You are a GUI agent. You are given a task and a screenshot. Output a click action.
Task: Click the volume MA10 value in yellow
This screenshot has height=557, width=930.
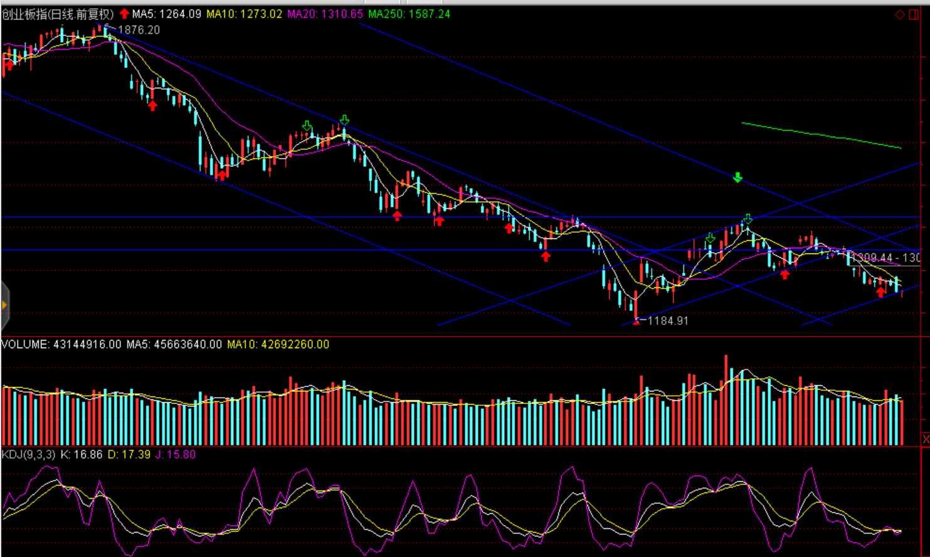(x=278, y=344)
